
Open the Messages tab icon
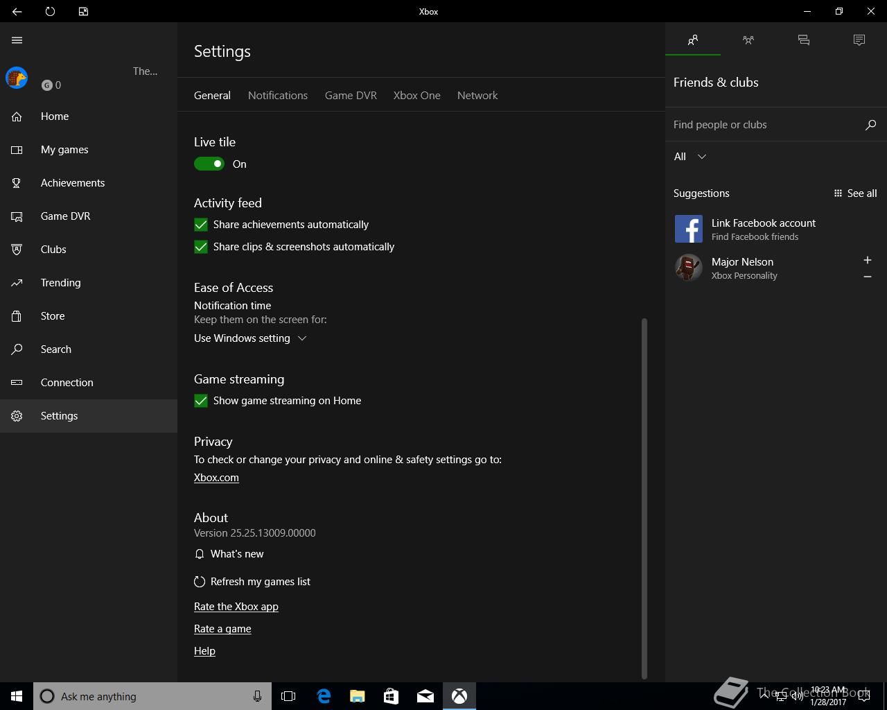804,40
